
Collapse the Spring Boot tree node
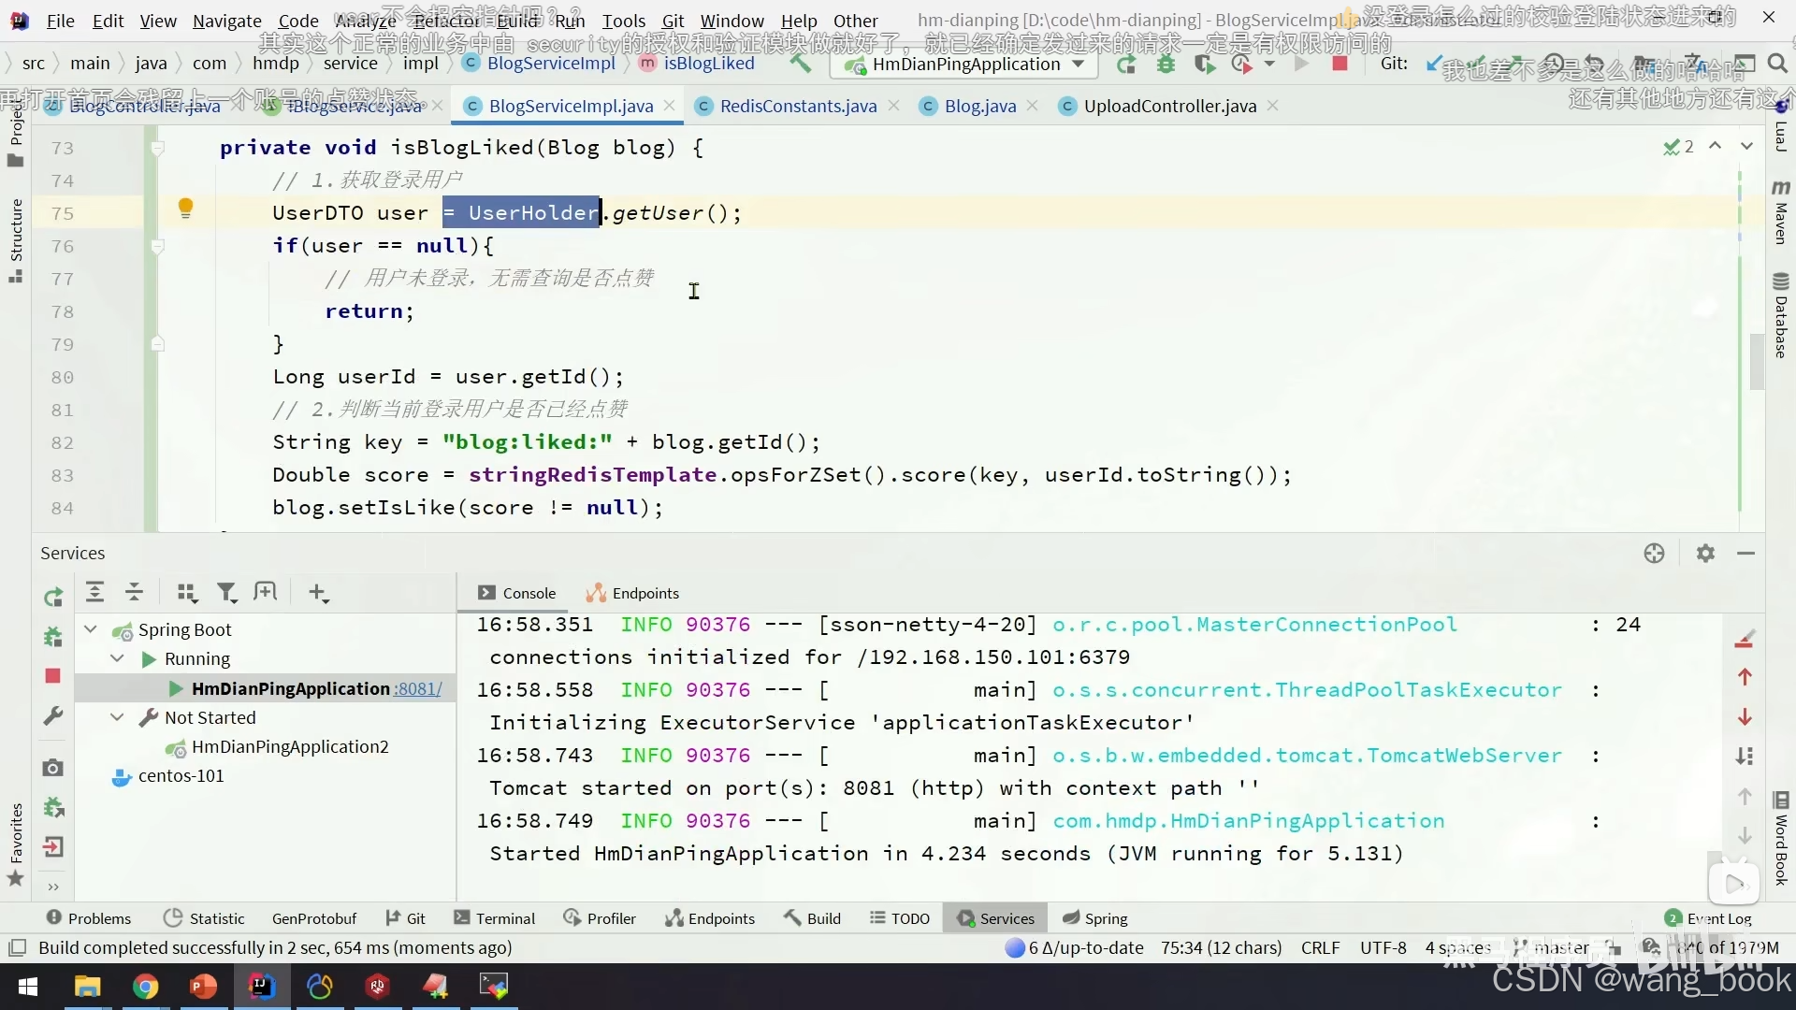91,629
